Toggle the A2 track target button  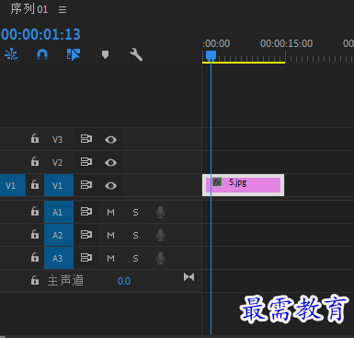coord(59,235)
